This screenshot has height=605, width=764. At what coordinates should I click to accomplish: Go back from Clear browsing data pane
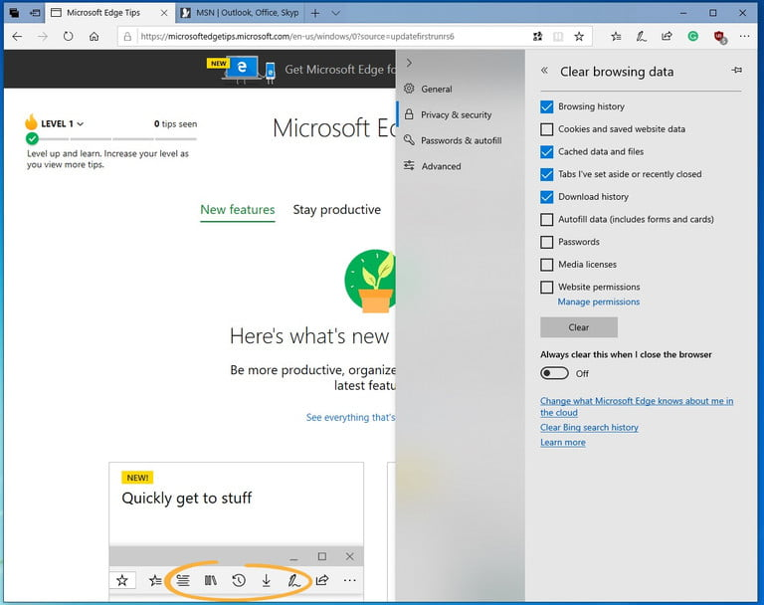coord(544,71)
